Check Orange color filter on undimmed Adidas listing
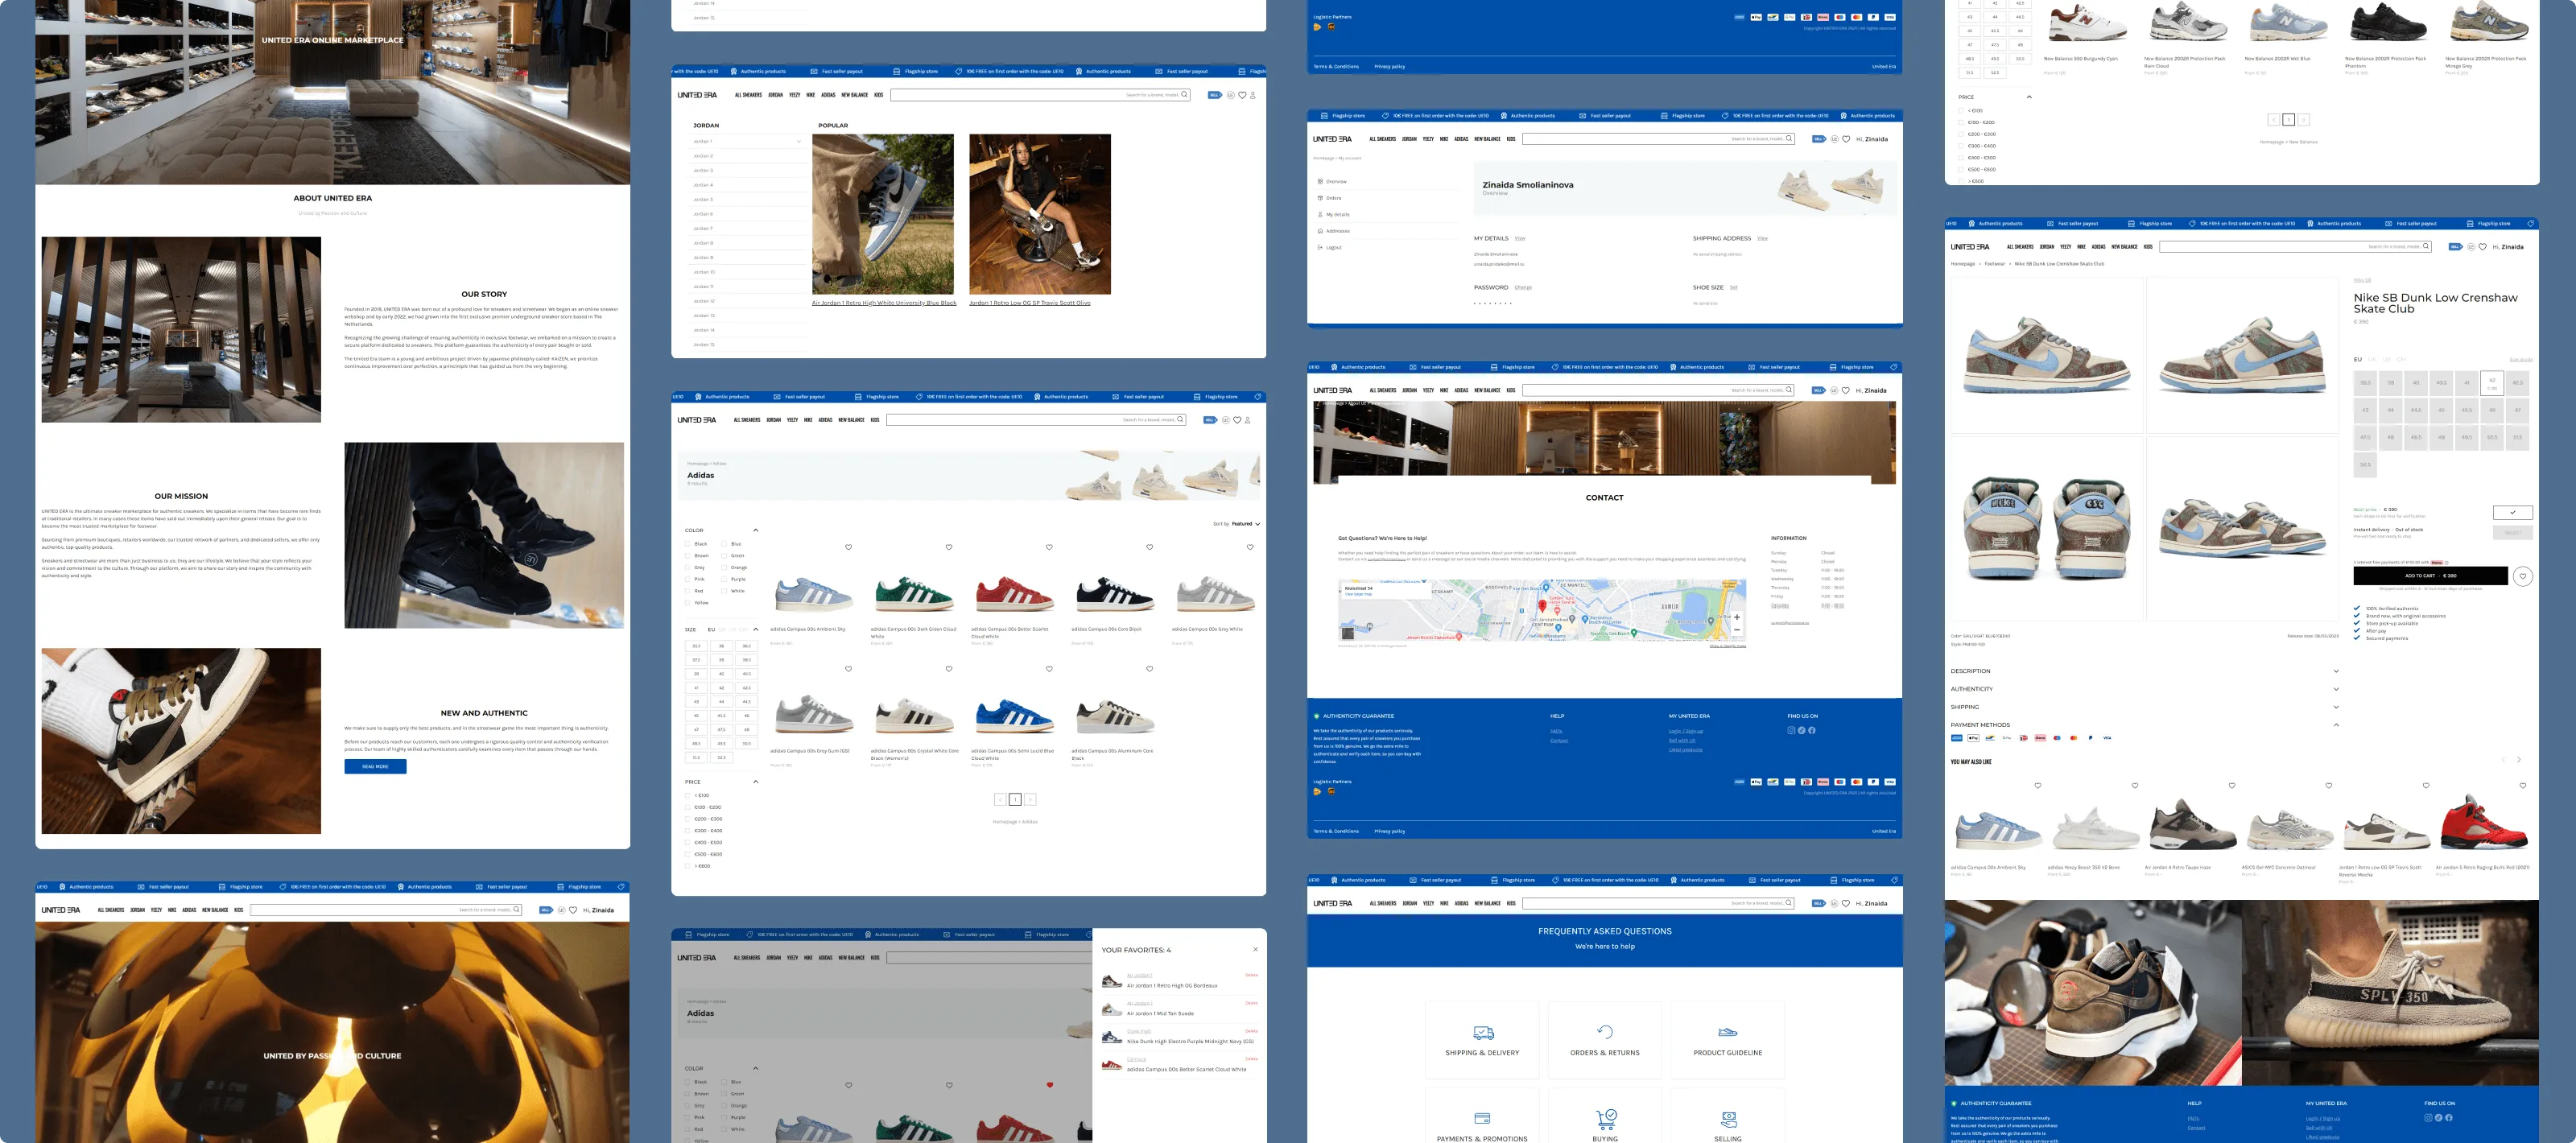The image size is (2576, 1143). (724, 568)
